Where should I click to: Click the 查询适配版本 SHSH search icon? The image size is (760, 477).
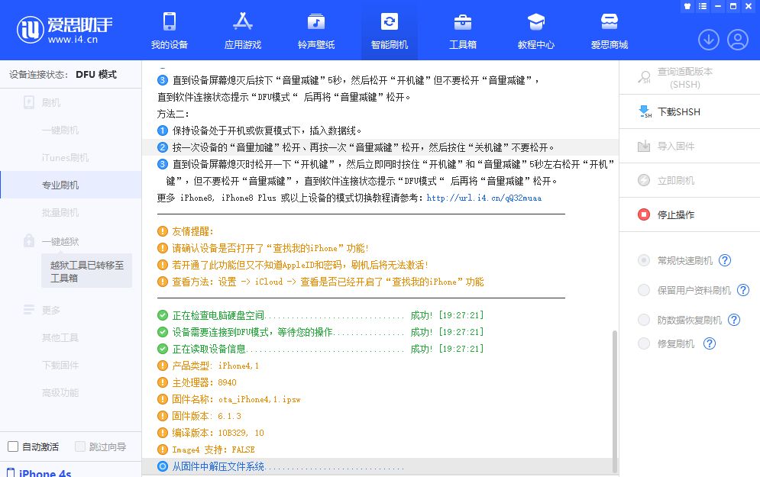[644, 78]
